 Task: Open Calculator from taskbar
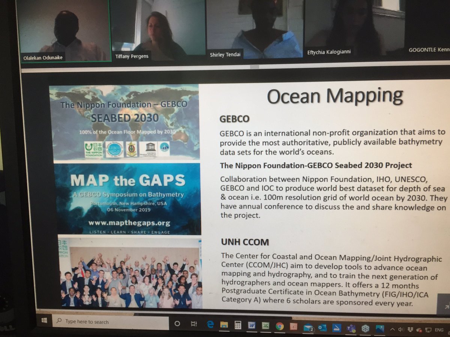(x=238, y=325)
